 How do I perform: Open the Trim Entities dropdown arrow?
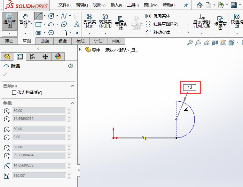pos(90,33)
